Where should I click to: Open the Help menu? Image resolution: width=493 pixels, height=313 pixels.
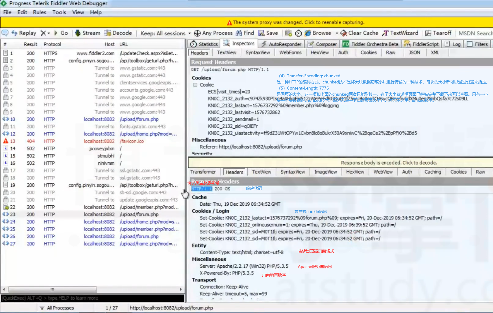pos(96,12)
